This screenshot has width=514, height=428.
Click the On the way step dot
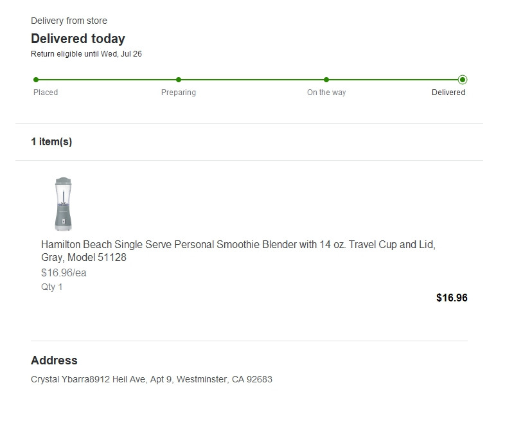(326, 80)
